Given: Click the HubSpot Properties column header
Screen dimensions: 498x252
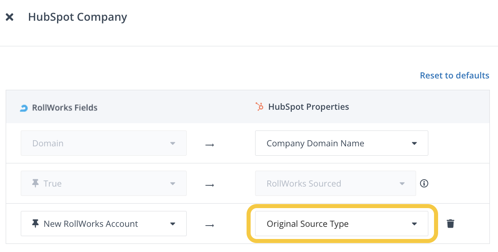Looking at the screenshot, I should [x=308, y=107].
